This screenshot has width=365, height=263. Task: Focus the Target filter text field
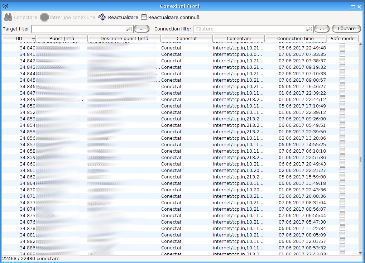click(x=79, y=29)
